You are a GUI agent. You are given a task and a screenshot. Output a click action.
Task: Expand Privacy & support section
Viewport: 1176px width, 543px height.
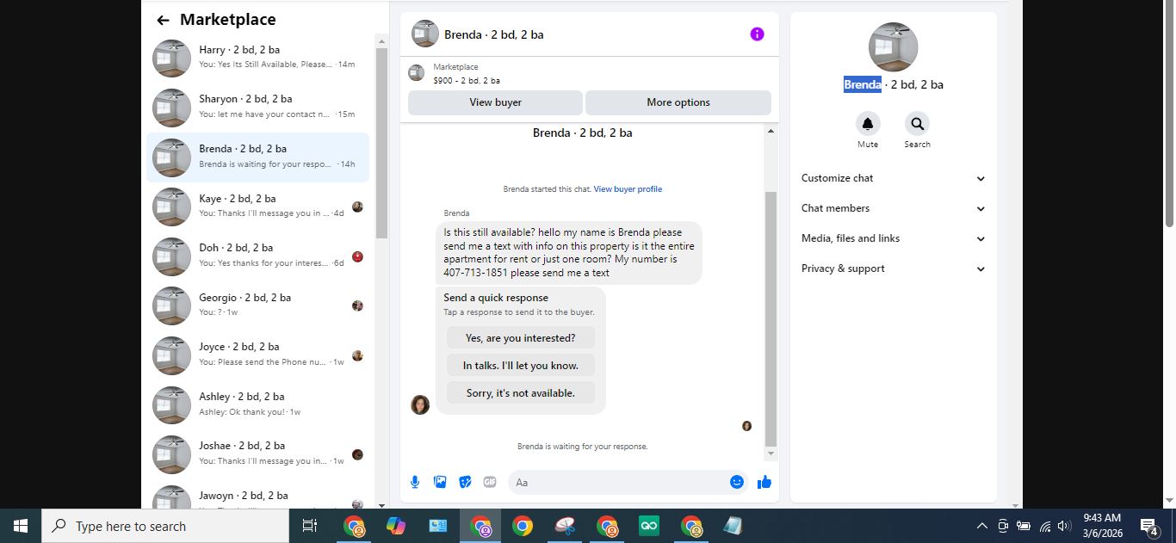pos(894,268)
